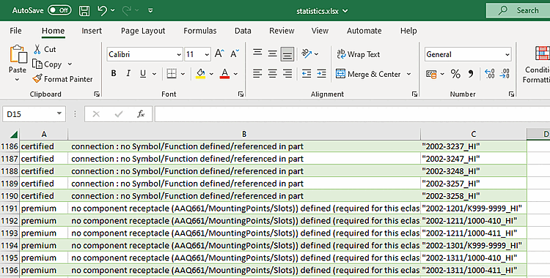
Task: Toggle Italic formatting
Action: (128, 74)
